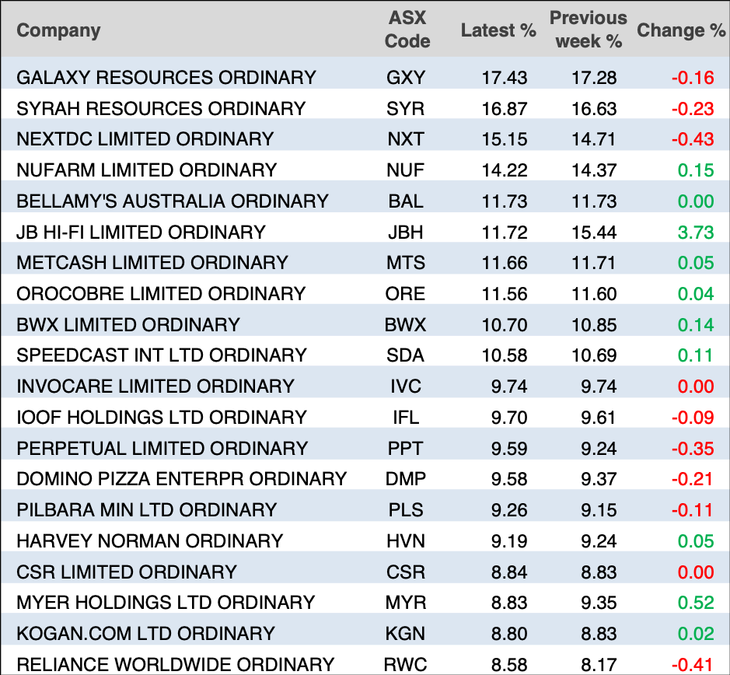
Task: Click the Company column header
Action: 59,31
